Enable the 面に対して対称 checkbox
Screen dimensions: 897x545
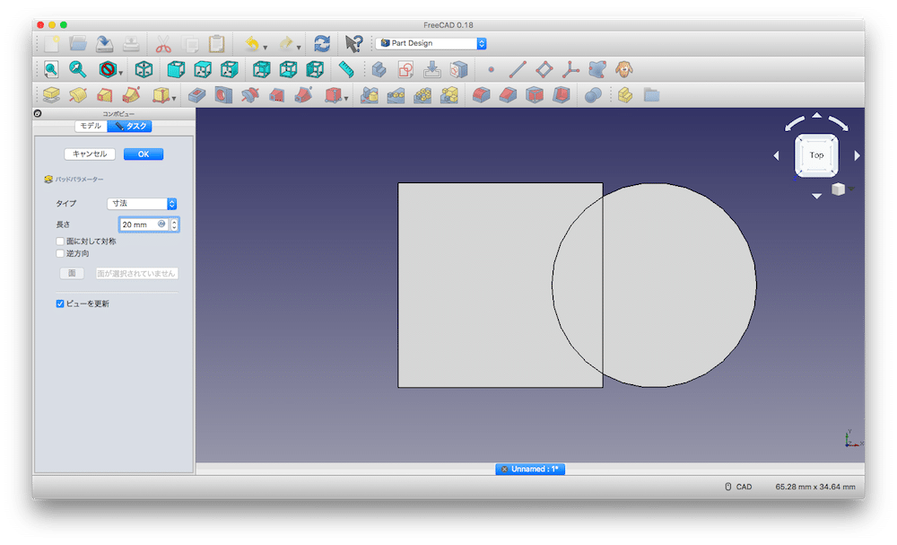point(60,242)
